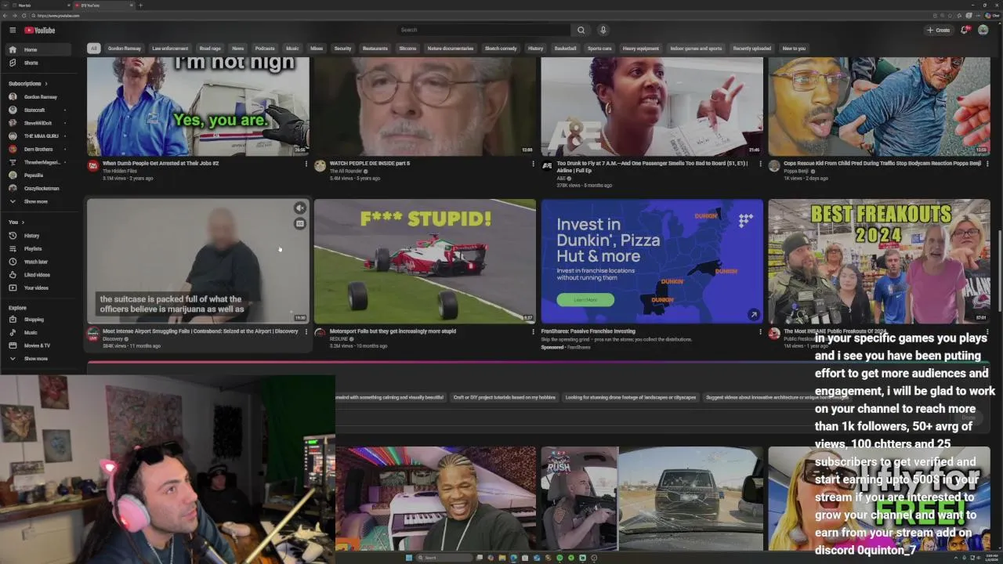Open the F*** STUPID! racing car thumbnail

pos(425,261)
